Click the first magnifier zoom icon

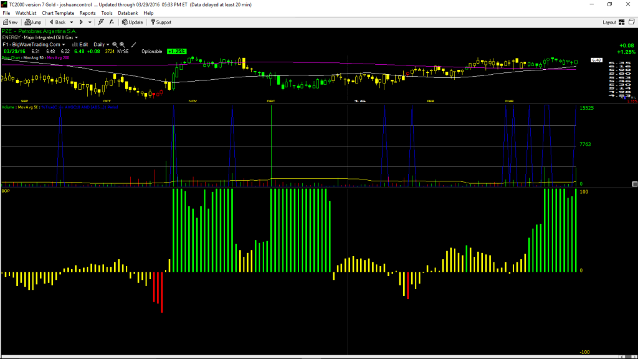tap(115, 44)
